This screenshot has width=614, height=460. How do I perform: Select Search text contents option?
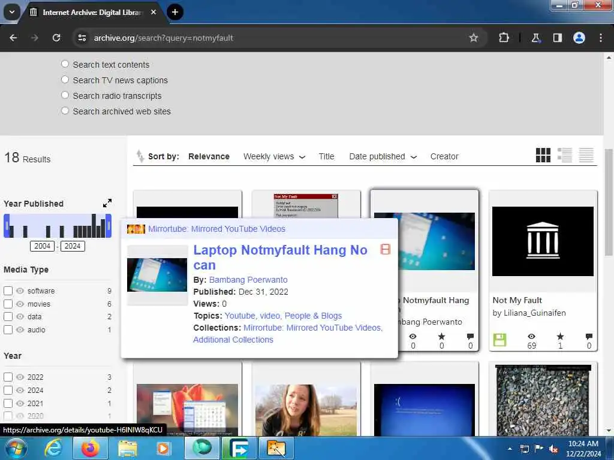[65, 63]
